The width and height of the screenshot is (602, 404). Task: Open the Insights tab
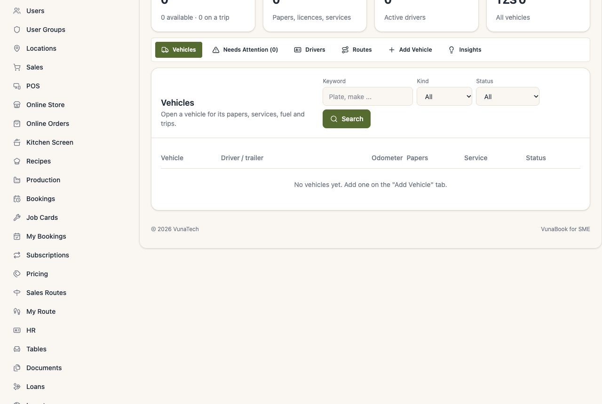(x=465, y=50)
